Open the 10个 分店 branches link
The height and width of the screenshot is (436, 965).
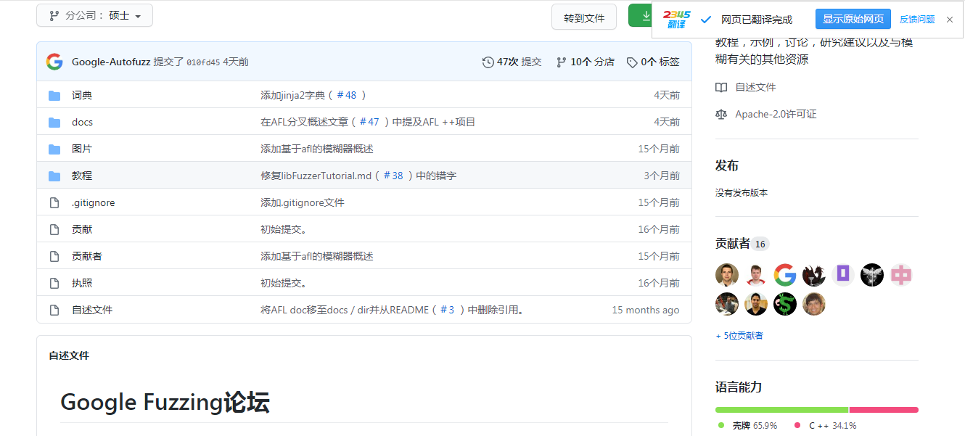tap(586, 62)
